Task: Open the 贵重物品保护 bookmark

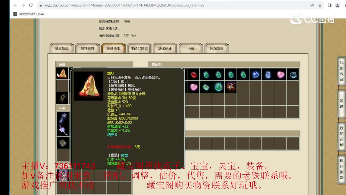Action: [30, 14]
